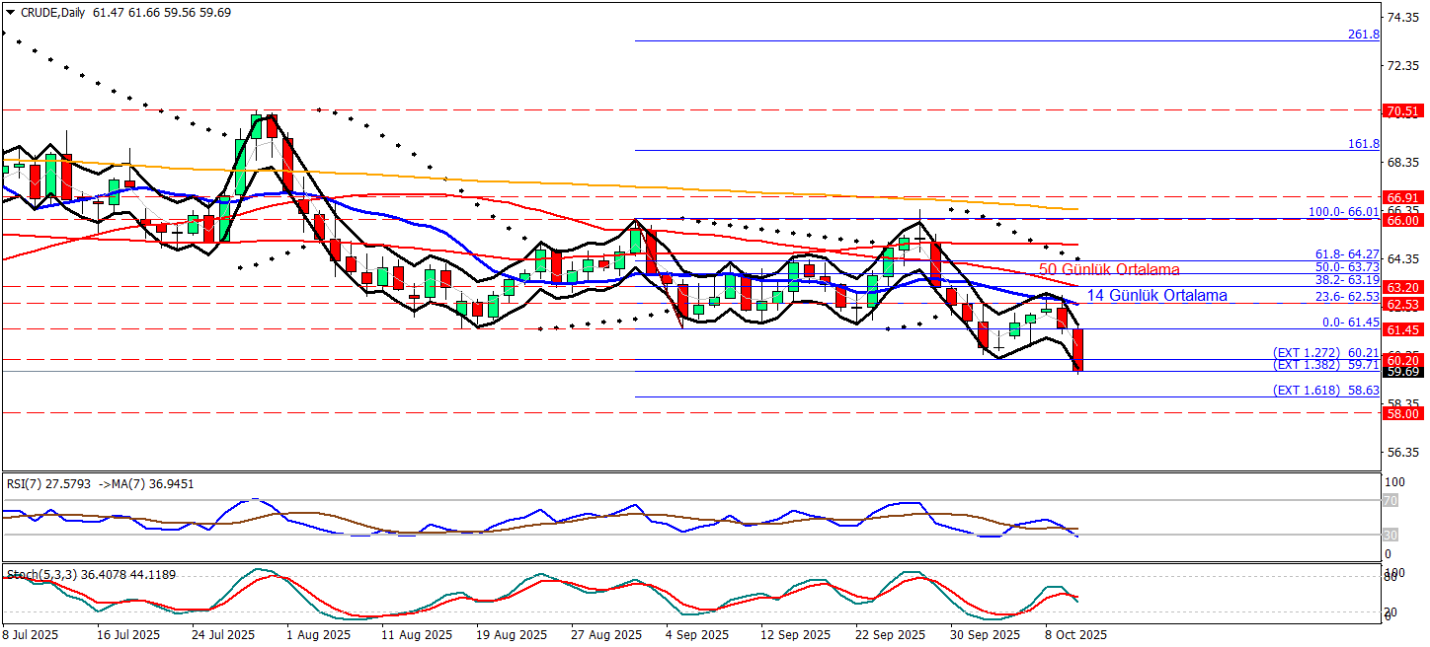Select the red 70.51 price tag
This screenshot has width=1430, height=647.
pos(1402,110)
